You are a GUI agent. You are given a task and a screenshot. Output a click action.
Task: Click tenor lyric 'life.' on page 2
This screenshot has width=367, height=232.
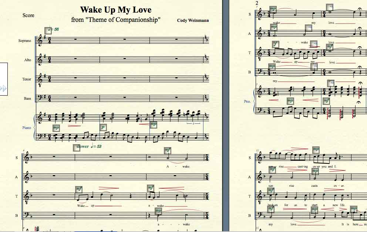tap(343, 205)
